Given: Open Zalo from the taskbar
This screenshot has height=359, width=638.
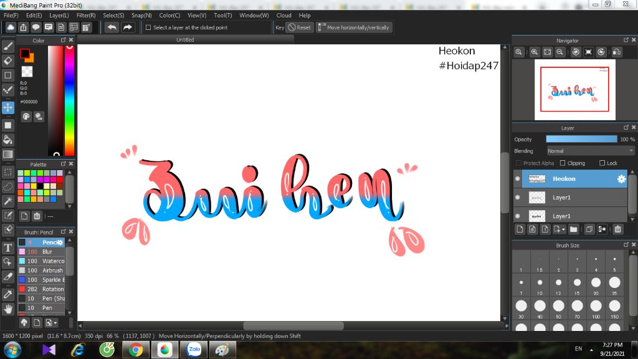Looking at the screenshot, I should [x=194, y=350].
